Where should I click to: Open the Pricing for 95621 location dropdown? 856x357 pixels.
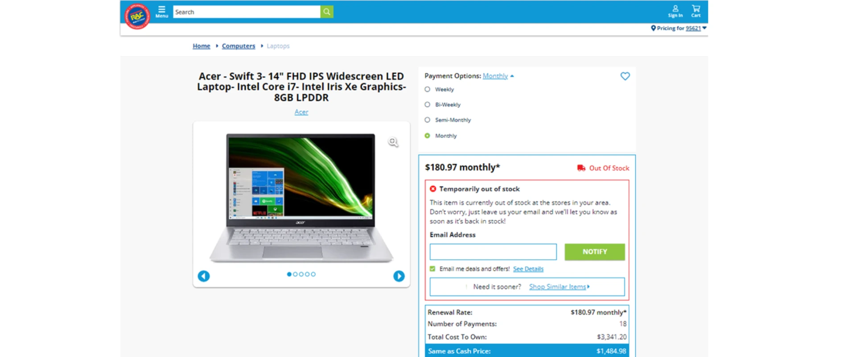(679, 28)
